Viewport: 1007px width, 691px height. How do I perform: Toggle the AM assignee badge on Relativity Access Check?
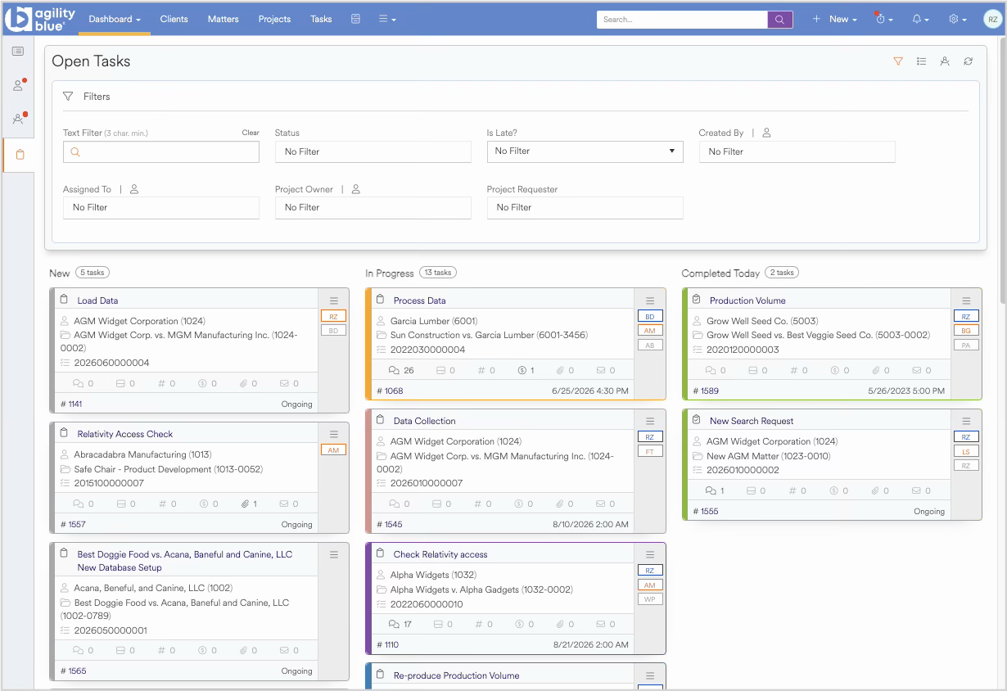tap(333, 450)
